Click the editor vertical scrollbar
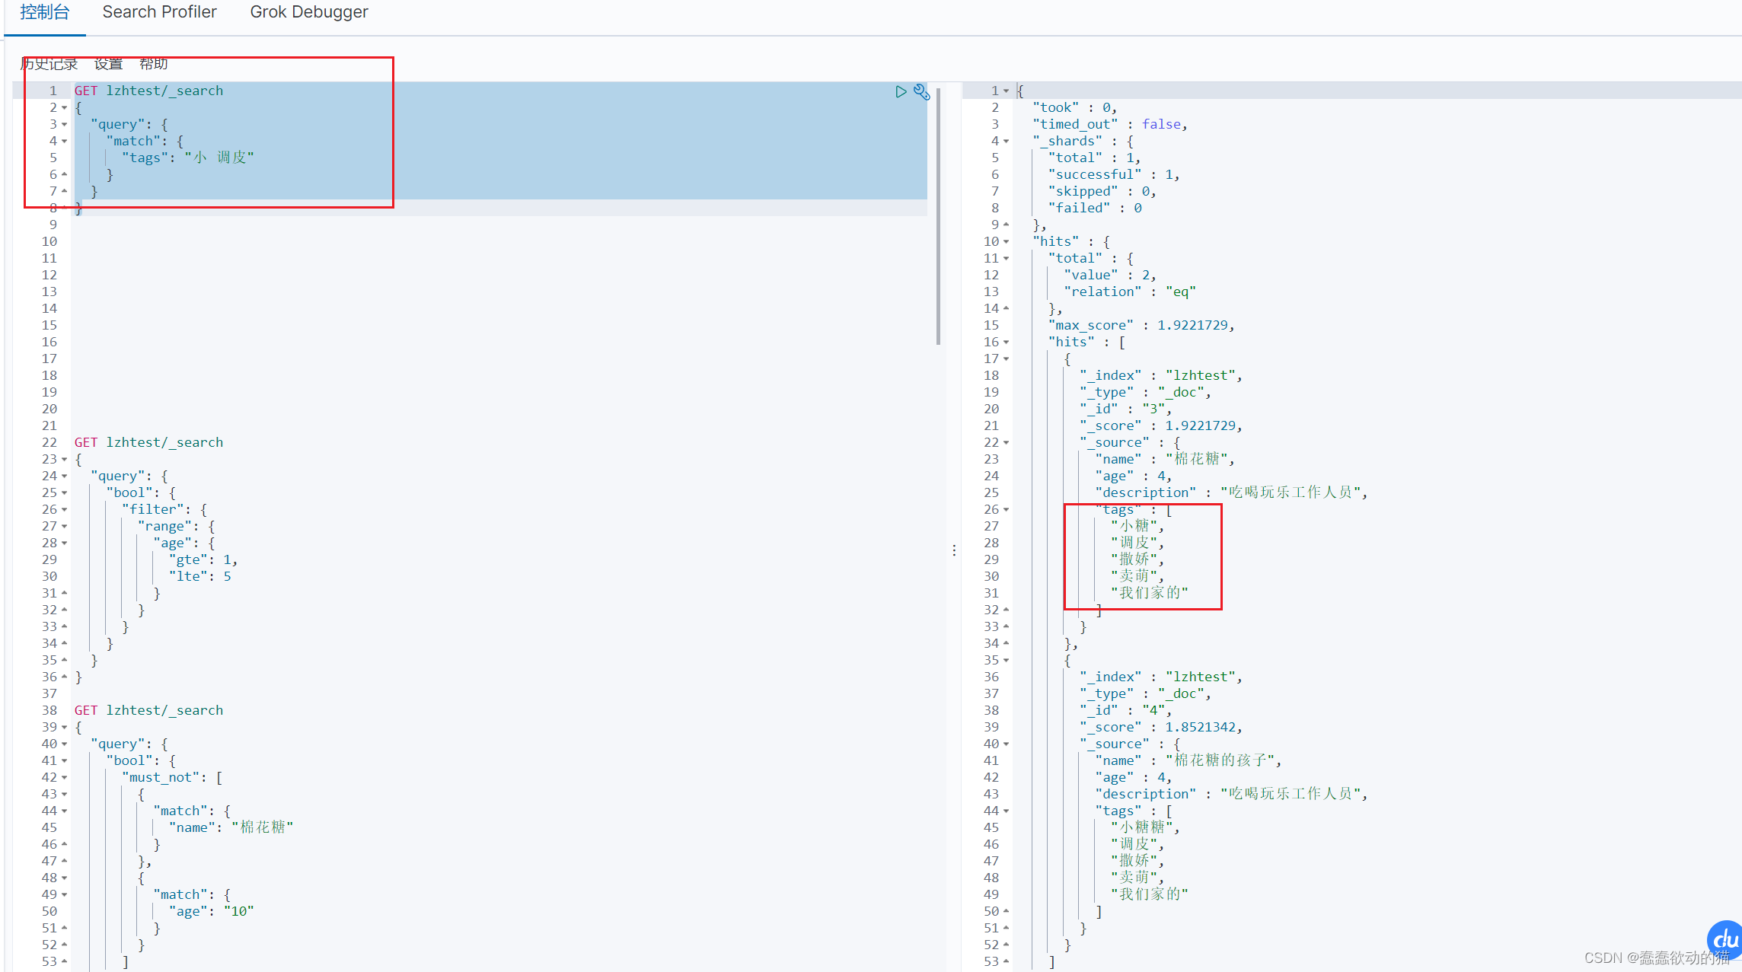 (x=938, y=216)
